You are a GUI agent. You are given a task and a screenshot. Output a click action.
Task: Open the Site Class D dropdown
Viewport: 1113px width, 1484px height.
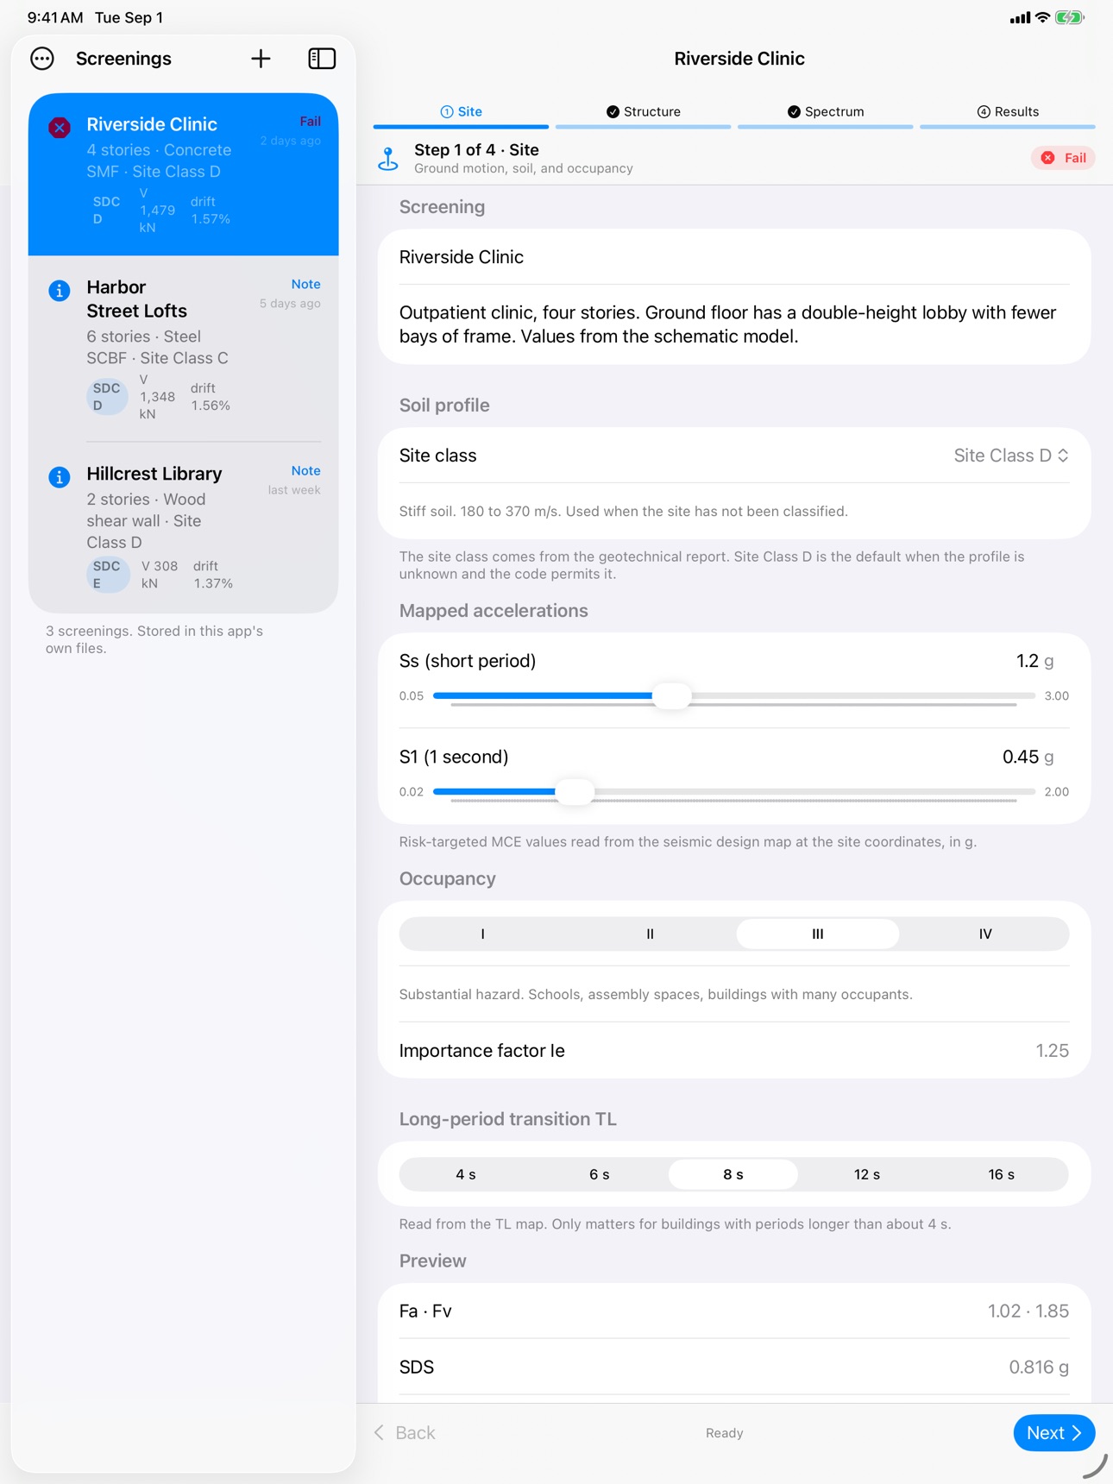point(1011,456)
